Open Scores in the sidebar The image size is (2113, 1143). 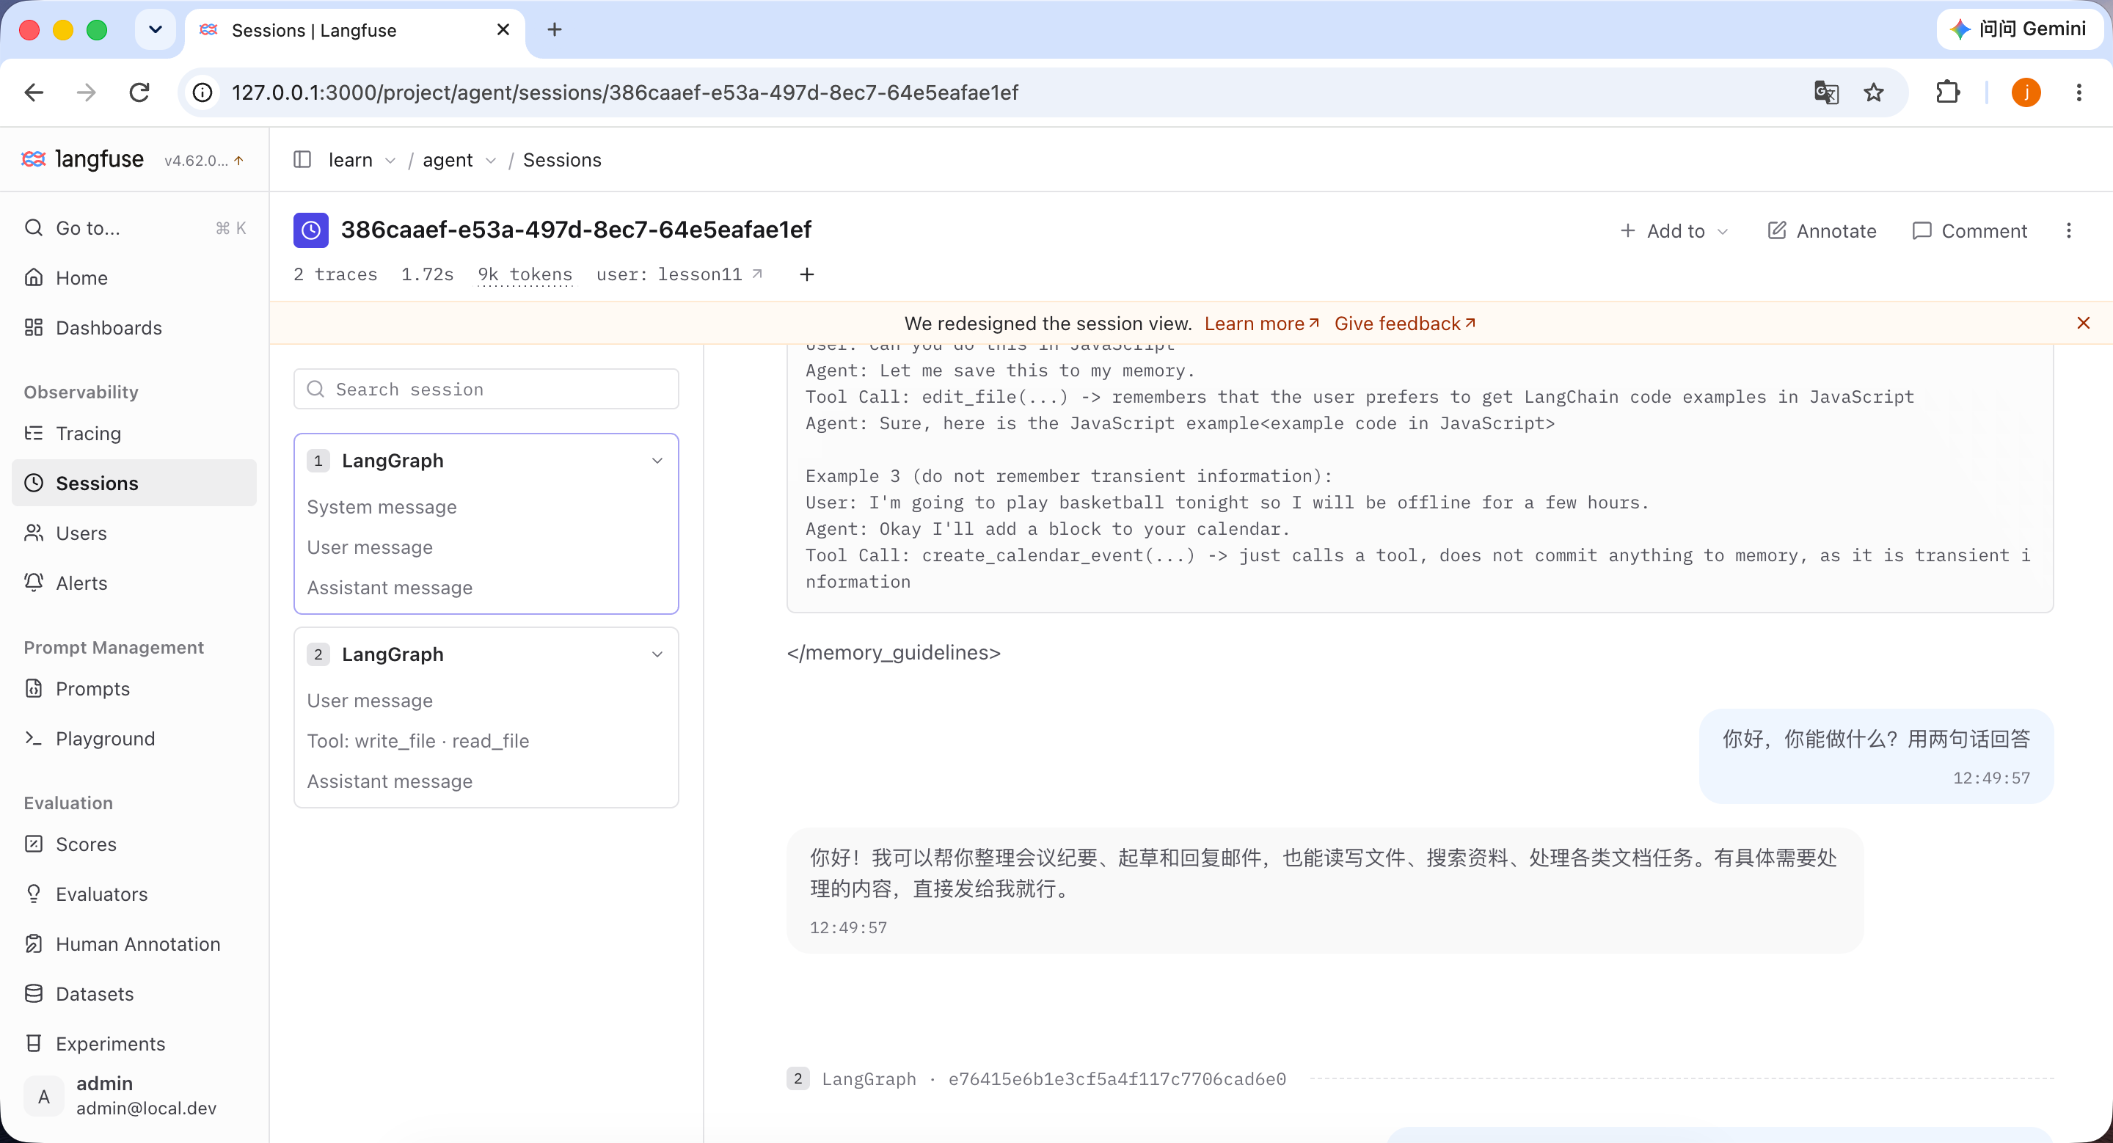pos(134,845)
